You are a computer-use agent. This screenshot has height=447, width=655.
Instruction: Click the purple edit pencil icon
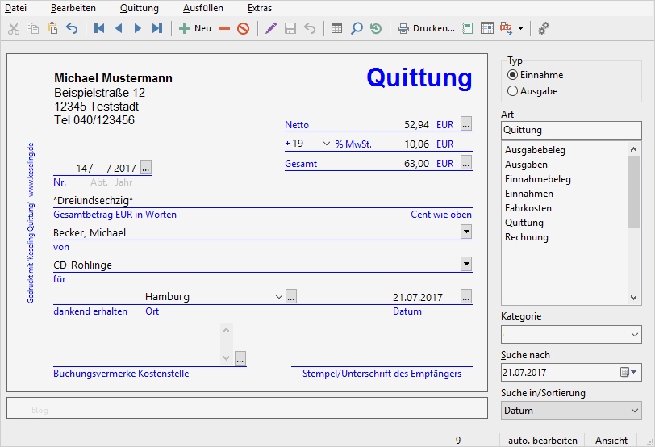(x=271, y=28)
